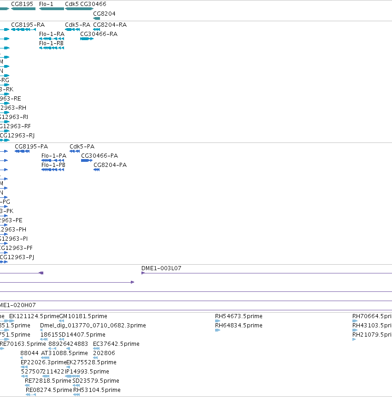Select the EK275528.5prime EST label

tap(91, 362)
